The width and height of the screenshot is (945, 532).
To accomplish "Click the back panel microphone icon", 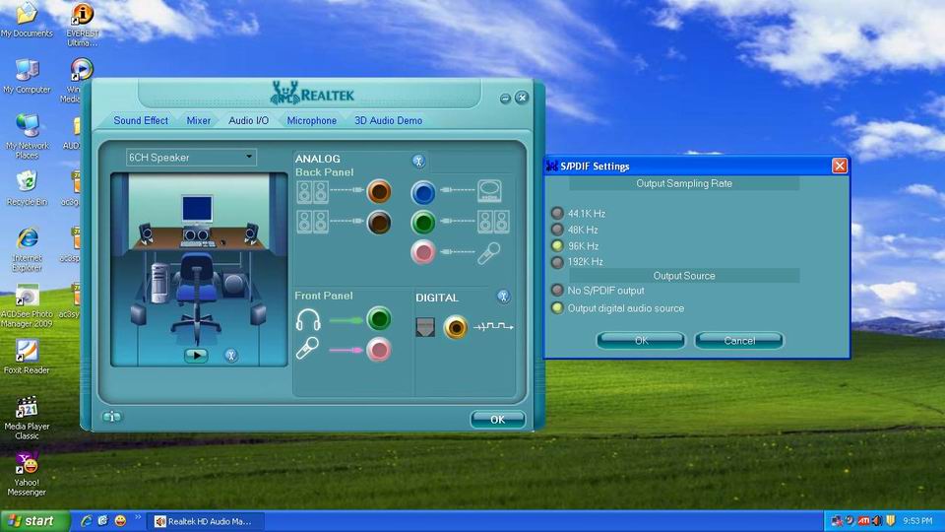I will [x=489, y=253].
